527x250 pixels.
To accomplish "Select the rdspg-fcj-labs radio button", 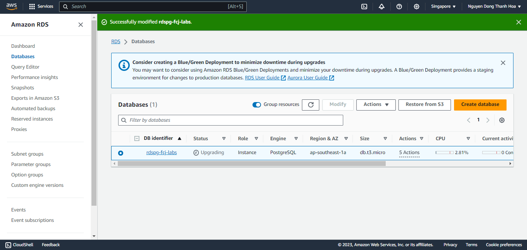I will 121,153.
